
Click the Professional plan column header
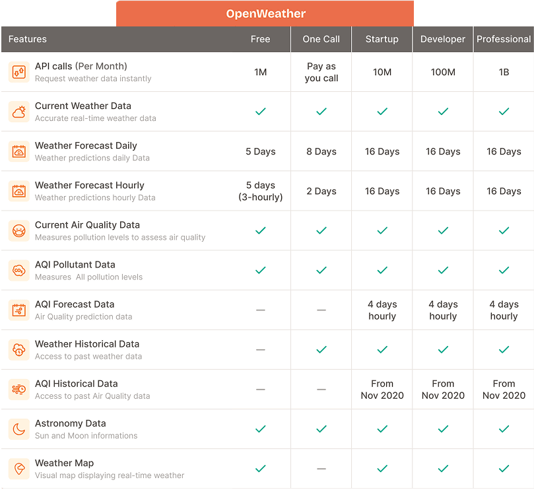(504, 39)
